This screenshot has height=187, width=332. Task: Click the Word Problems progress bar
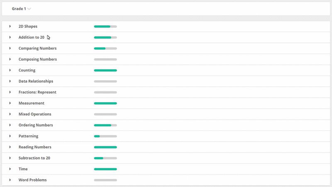[x=105, y=180]
